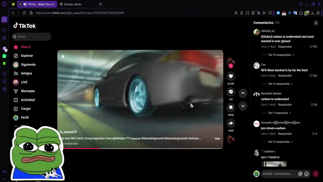
Task: Open Explorar in sidebar
Action: (x=27, y=56)
